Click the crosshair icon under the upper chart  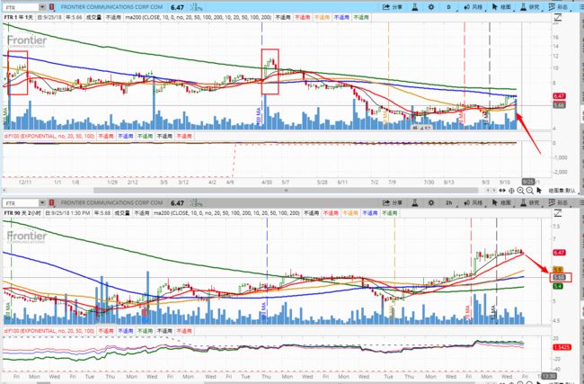(512, 191)
